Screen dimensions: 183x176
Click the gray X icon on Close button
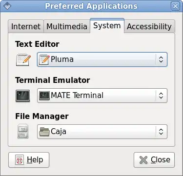tap(143, 160)
